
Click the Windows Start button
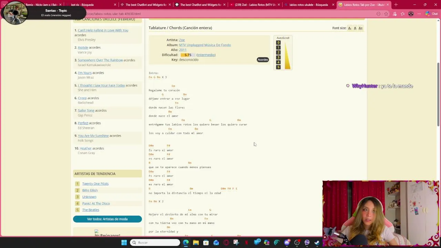124,242
